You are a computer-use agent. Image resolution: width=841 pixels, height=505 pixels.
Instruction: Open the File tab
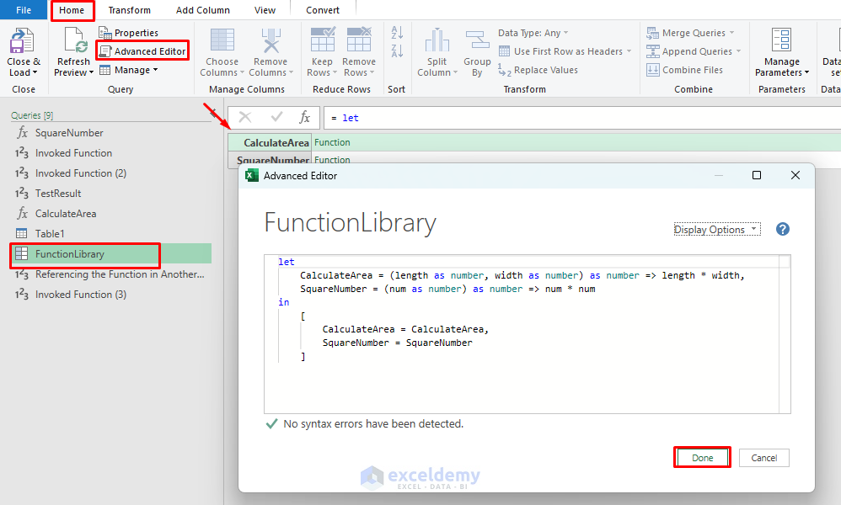(x=24, y=9)
